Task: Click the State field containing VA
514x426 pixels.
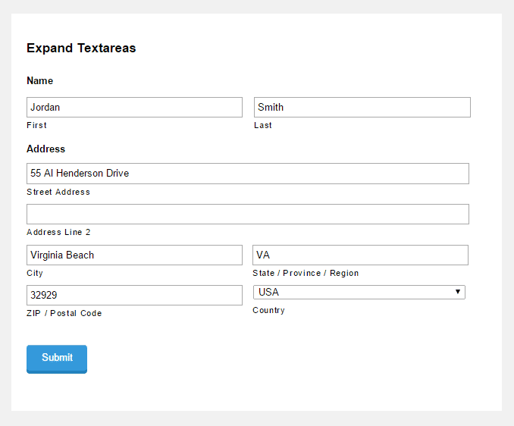Action: (x=360, y=255)
